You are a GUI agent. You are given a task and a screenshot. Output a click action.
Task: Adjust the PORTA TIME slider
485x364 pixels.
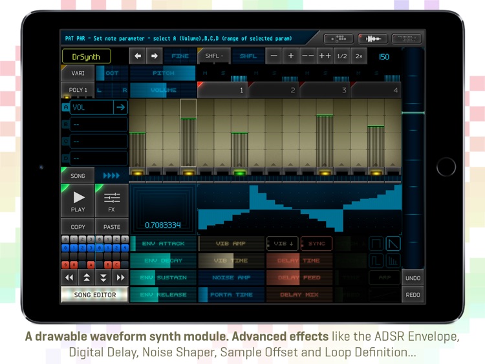232,294
